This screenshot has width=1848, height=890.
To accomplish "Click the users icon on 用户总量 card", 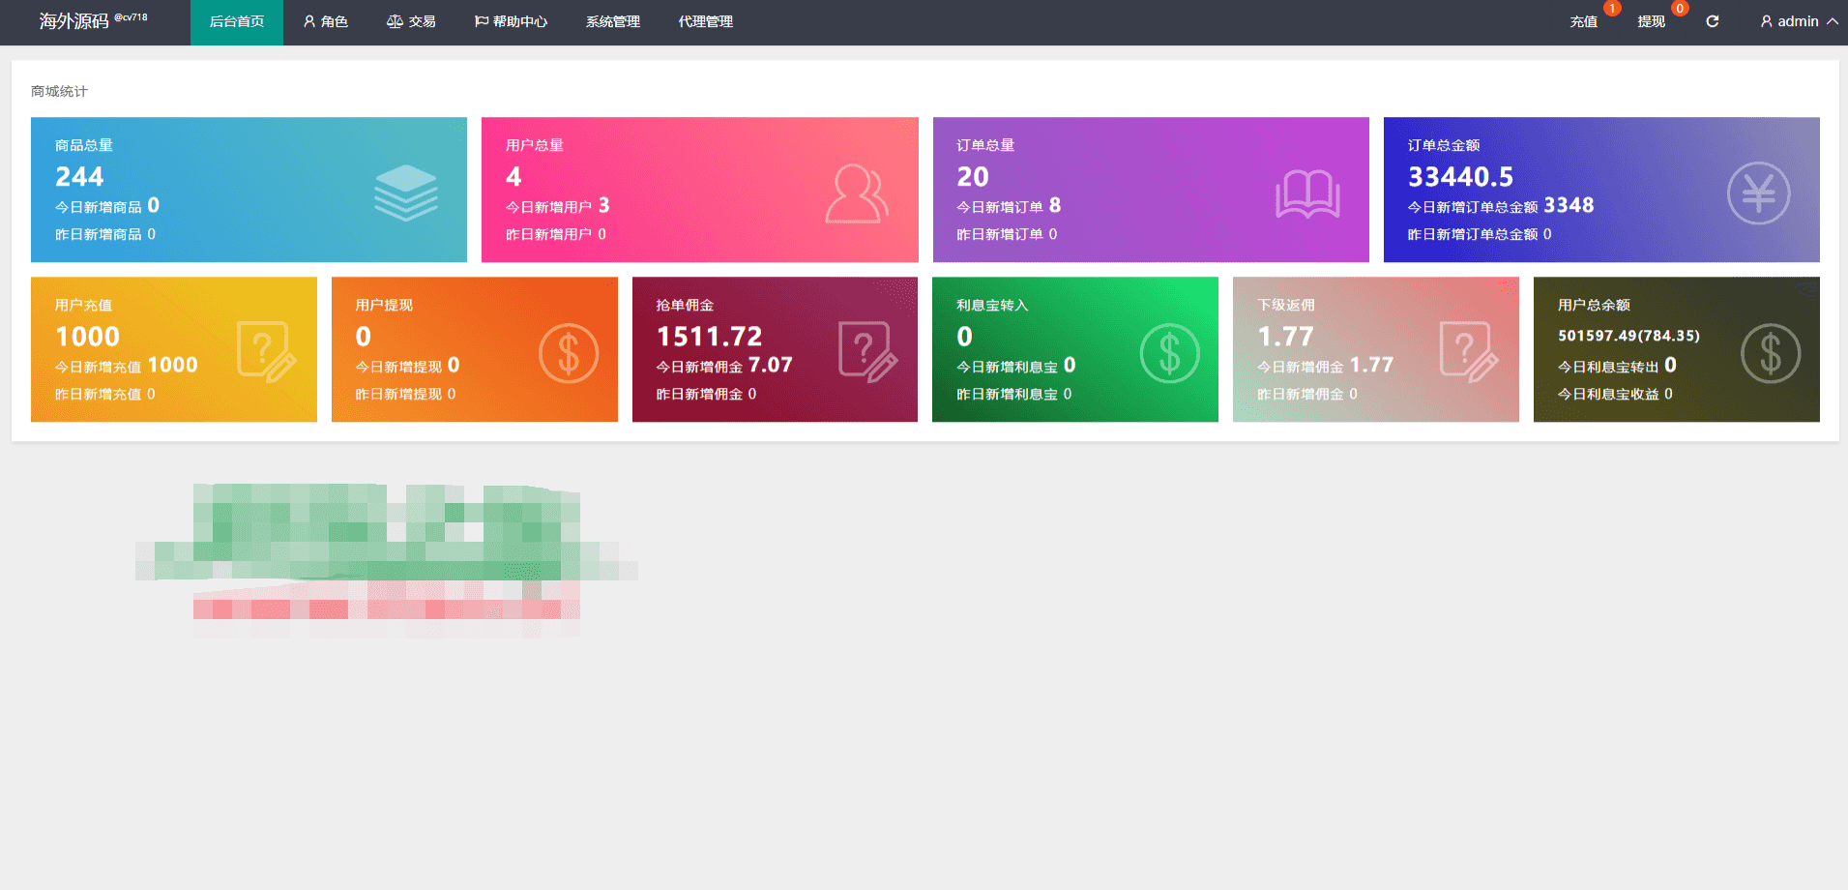I will click(857, 193).
